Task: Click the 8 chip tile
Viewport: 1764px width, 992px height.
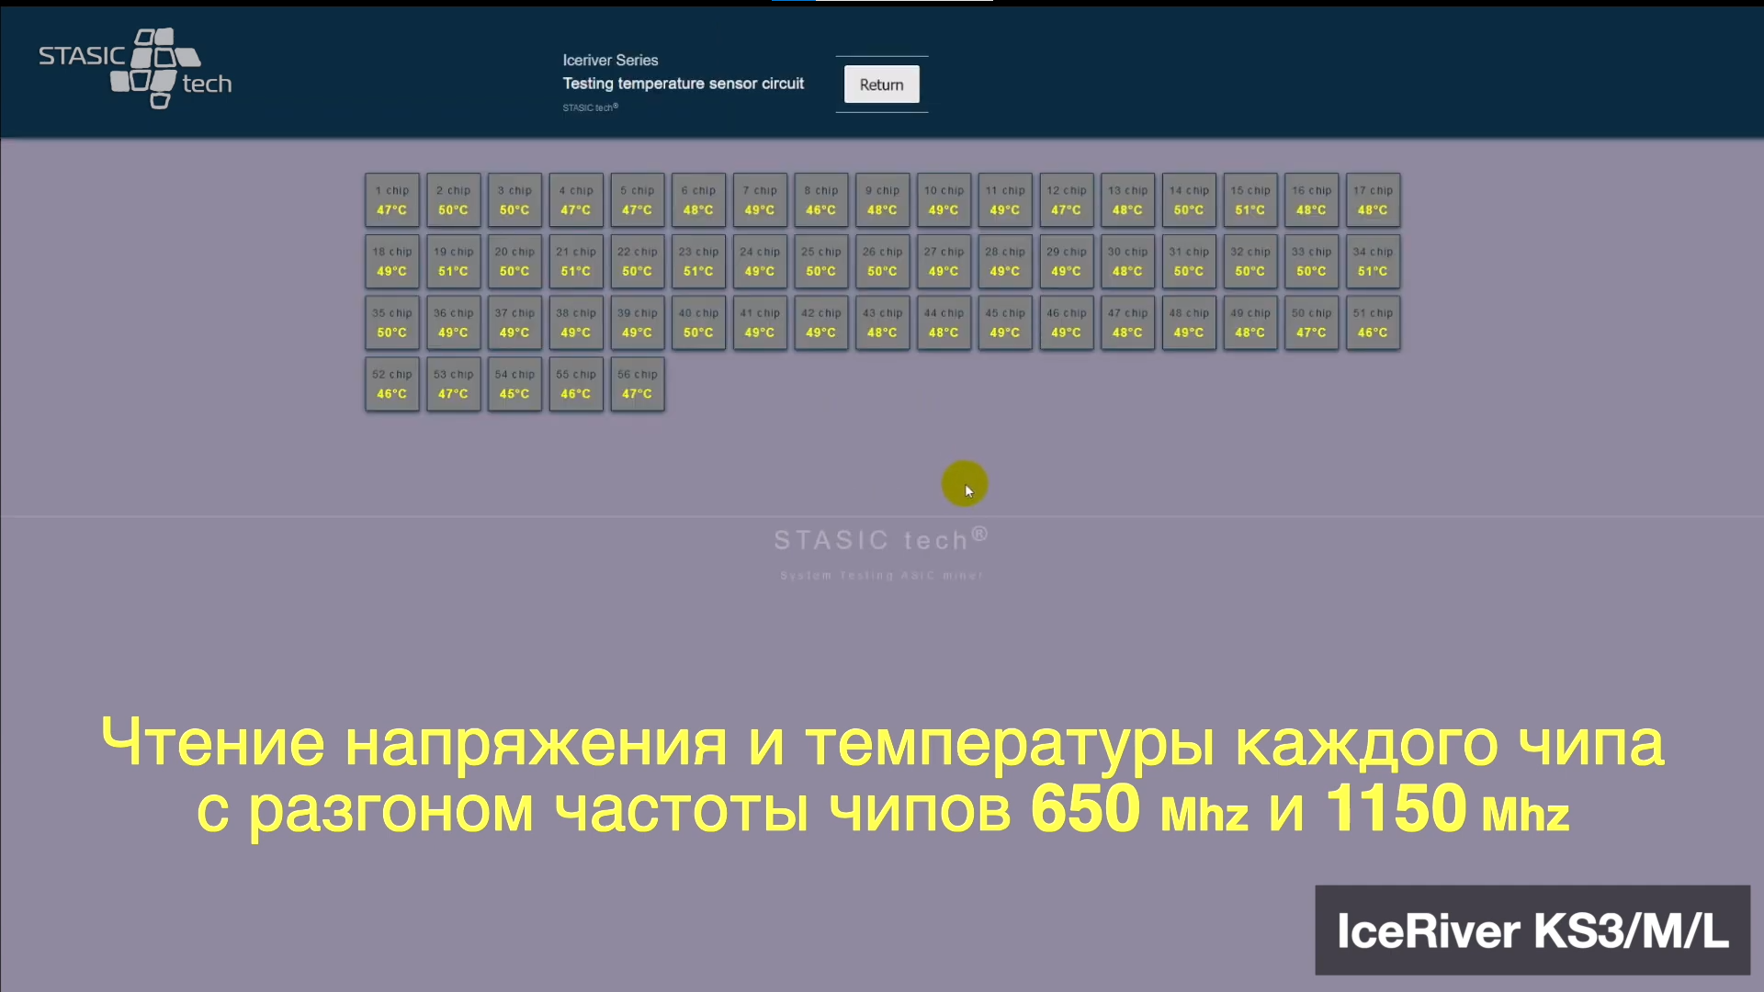Action: point(821,200)
